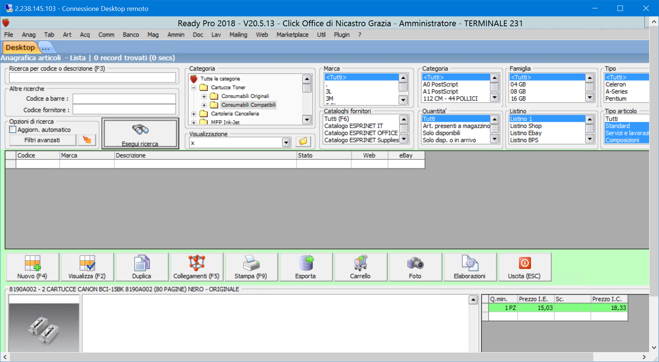659x362 pixels.
Task: Open the Marketplace menu
Action: point(292,35)
